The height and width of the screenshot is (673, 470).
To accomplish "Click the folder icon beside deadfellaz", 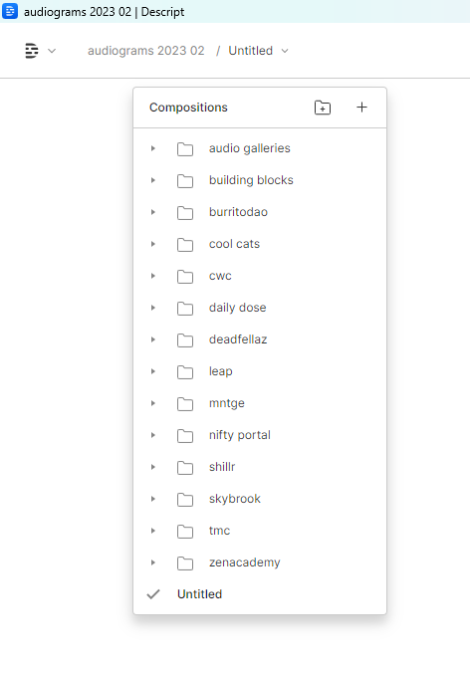I will [185, 340].
